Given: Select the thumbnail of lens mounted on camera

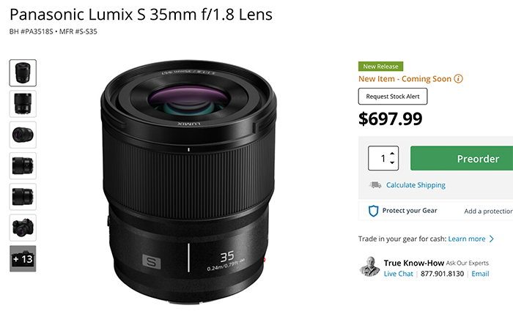Looking at the screenshot, I should tap(23, 228).
